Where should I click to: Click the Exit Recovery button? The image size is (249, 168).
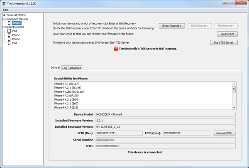point(200,26)
